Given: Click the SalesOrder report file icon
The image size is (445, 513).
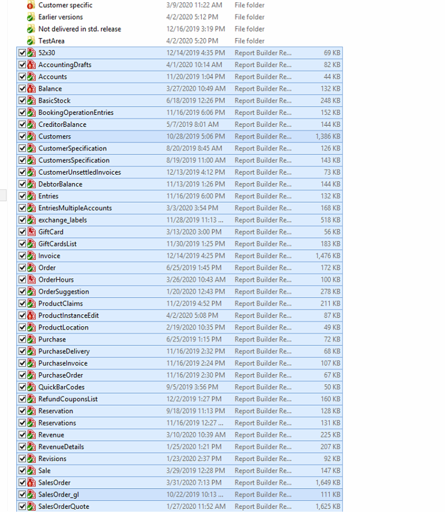Looking at the screenshot, I should click(x=31, y=482).
